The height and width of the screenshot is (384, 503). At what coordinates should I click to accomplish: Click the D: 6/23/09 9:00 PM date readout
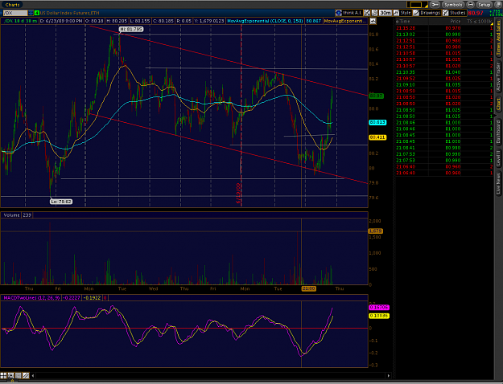(62, 21)
